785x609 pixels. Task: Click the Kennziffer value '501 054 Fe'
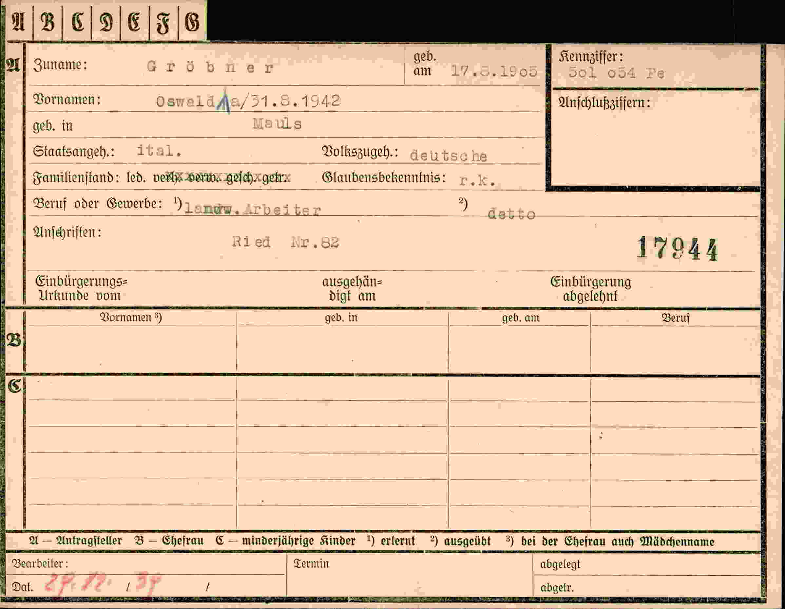(x=616, y=73)
